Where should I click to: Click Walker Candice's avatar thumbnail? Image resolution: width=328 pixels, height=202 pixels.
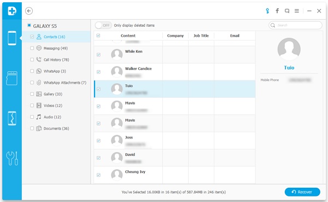point(117,72)
